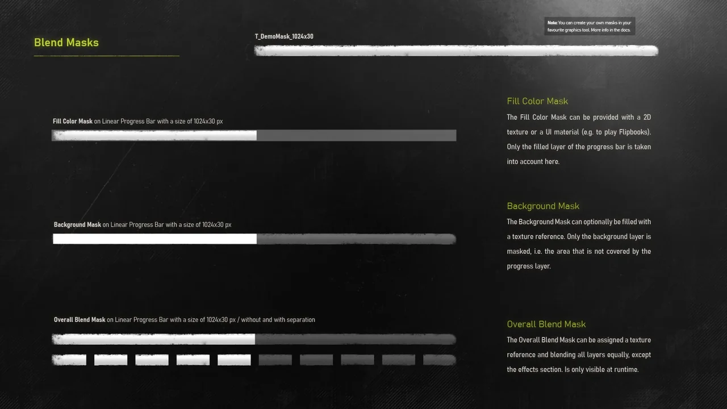Select the third white segment of the separated bar

pyautogui.click(x=152, y=360)
